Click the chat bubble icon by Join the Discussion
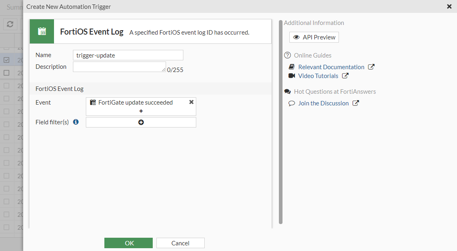Image resolution: width=457 pixels, height=251 pixels. pos(291,103)
